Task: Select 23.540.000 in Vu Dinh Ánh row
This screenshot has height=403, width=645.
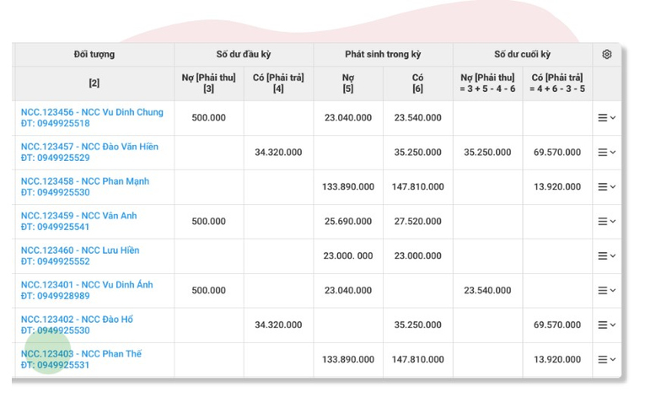Action: (x=487, y=290)
